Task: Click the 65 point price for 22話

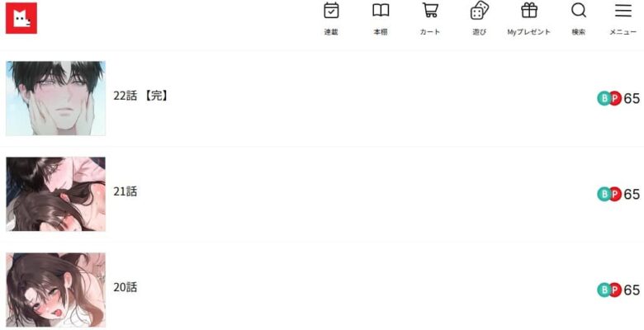Action: [632, 98]
